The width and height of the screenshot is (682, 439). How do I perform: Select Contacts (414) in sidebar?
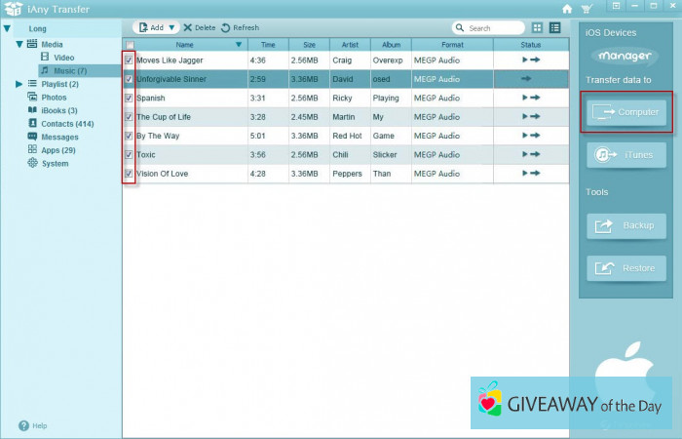(66, 124)
